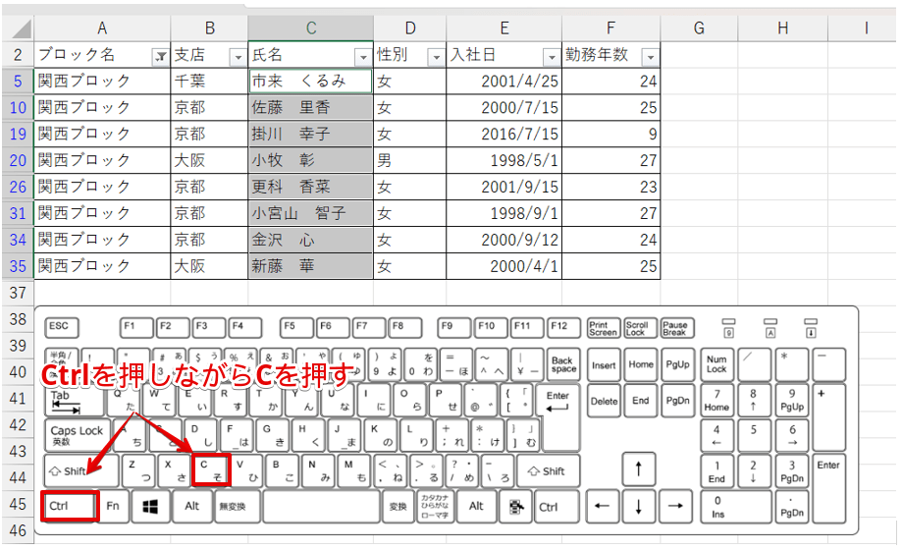
Task: Click the Num Lock key on numpad
Action: click(716, 364)
